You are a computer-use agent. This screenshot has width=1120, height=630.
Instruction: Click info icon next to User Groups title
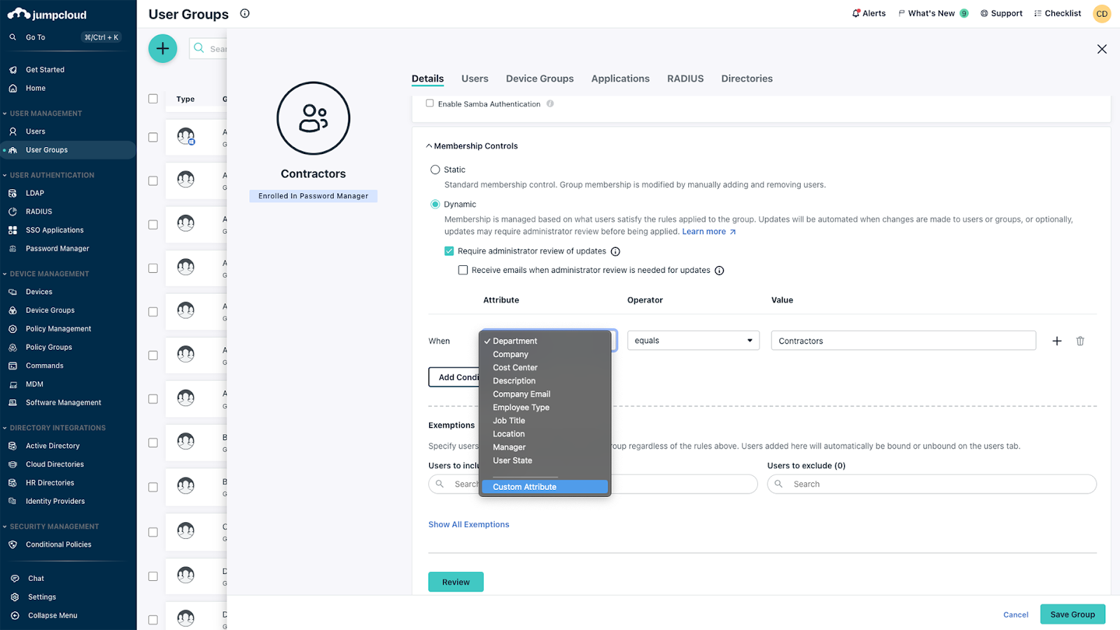tap(245, 13)
